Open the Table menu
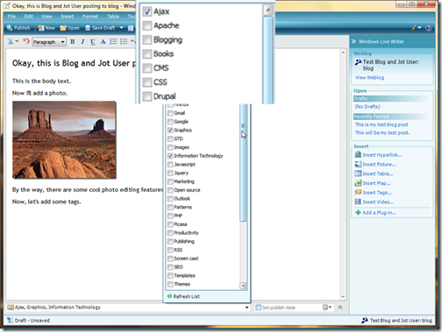Image resolution: width=442 pixels, height=332 pixels. coord(113,17)
